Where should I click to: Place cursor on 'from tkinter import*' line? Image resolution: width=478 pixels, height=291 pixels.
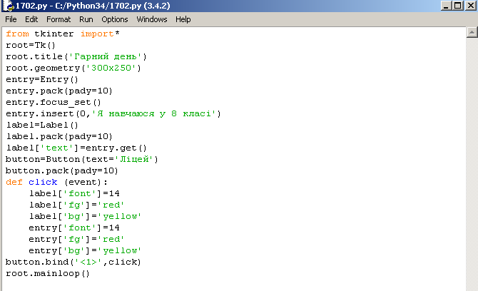(x=63, y=34)
